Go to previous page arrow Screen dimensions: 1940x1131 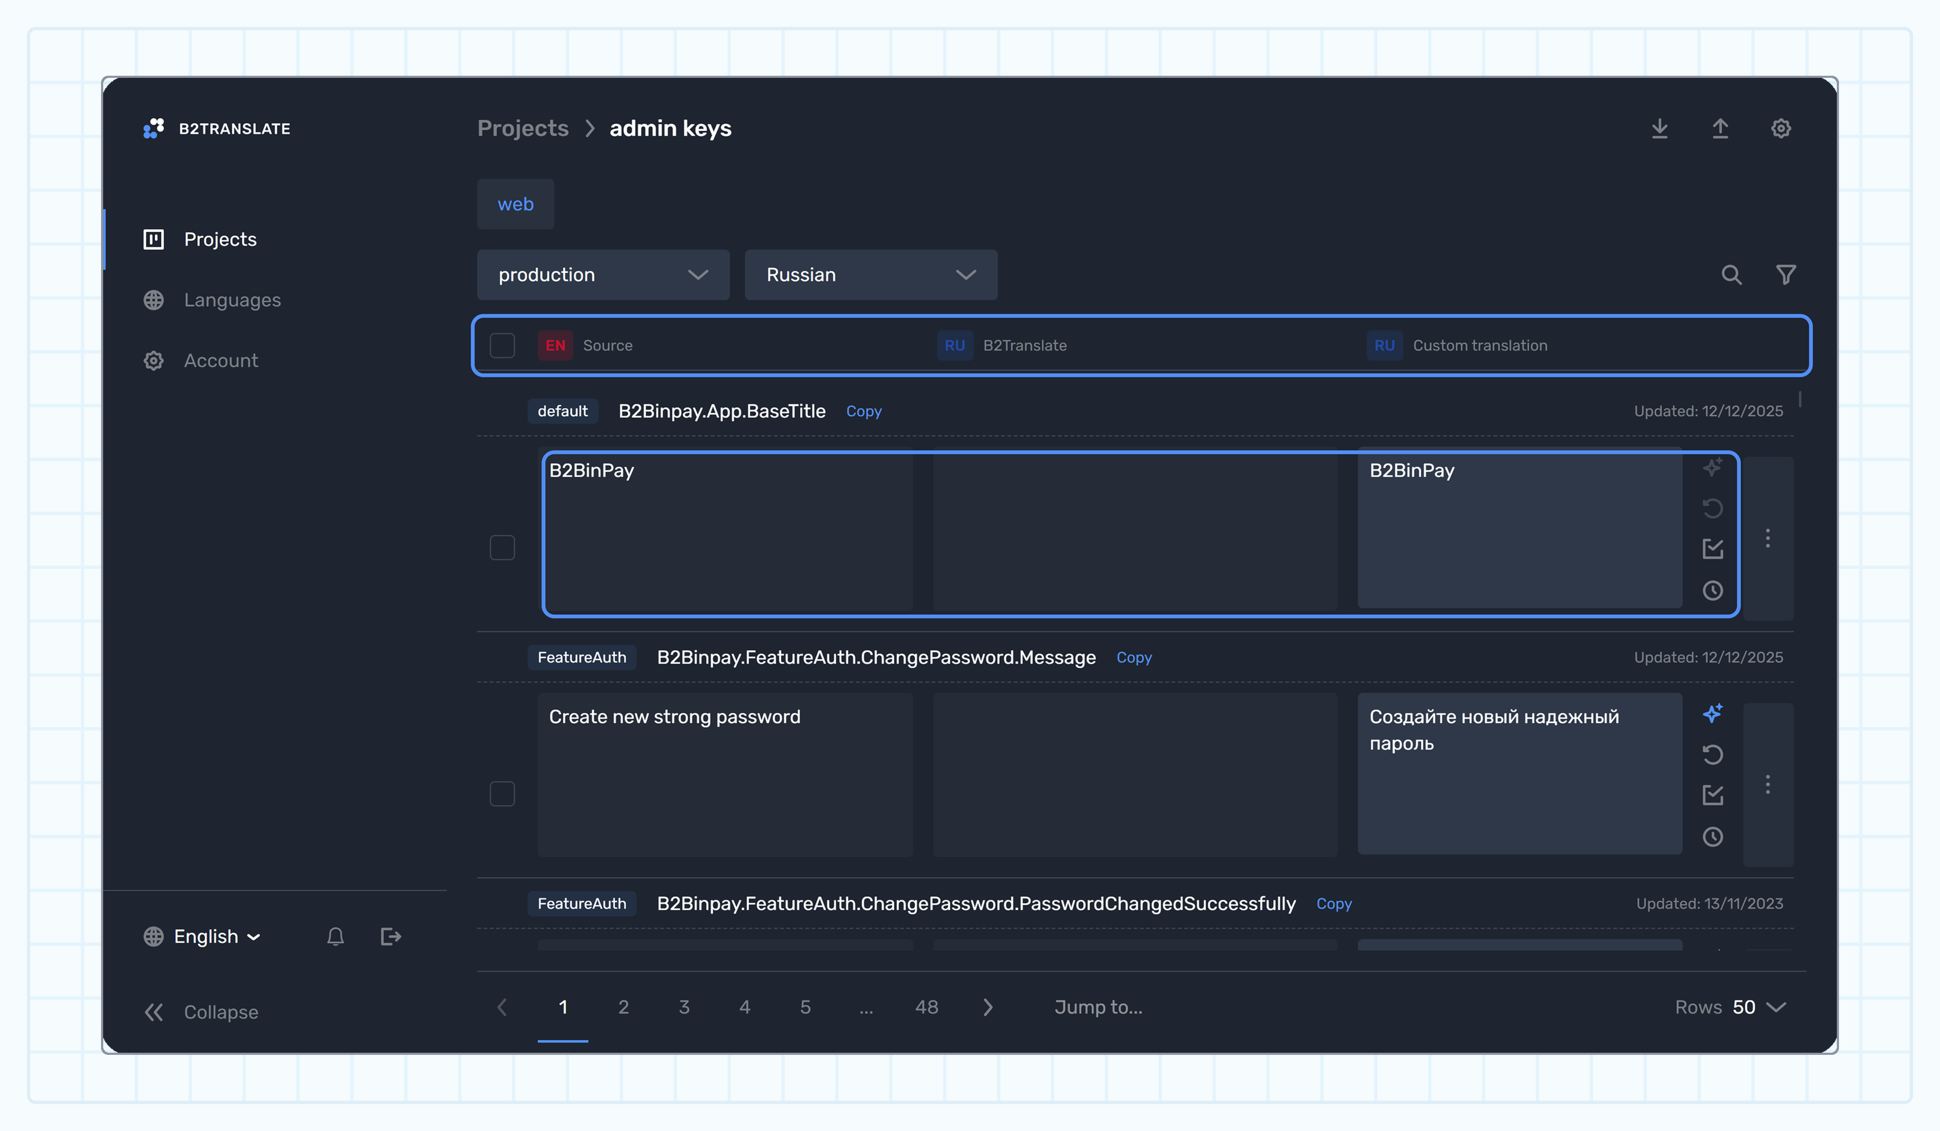pyautogui.click(x=502, y=1007)
